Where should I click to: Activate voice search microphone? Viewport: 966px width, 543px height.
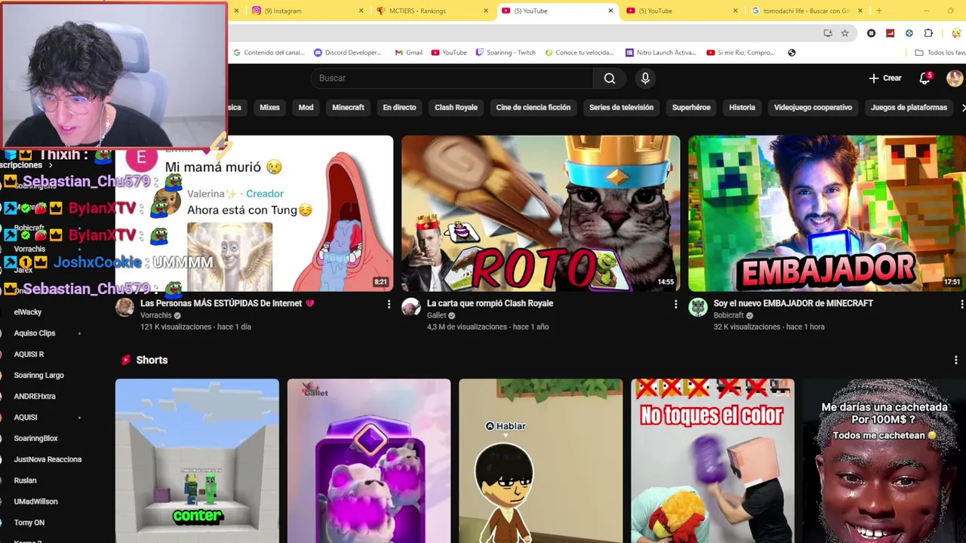645,78
